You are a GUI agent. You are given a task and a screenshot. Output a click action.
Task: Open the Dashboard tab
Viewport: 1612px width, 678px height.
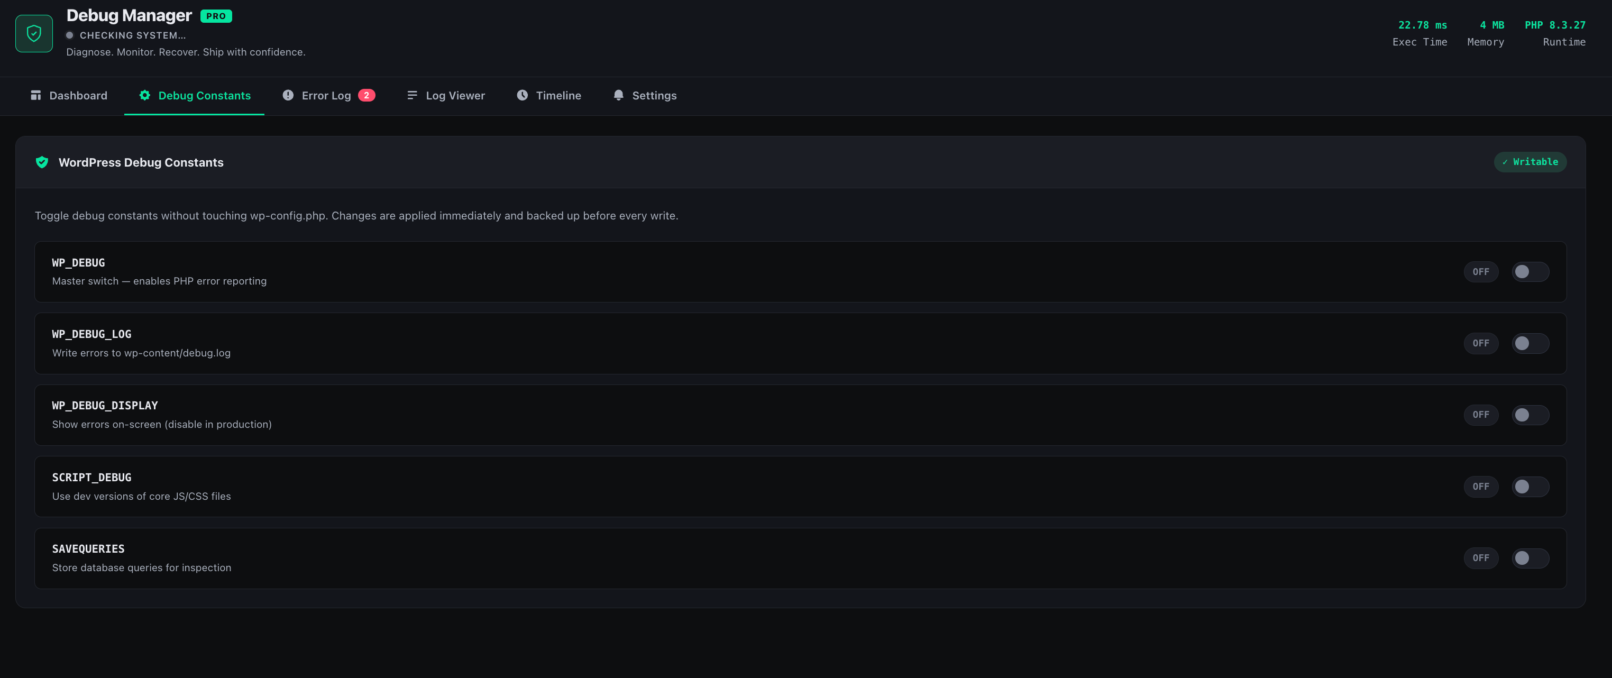coord(69,96)
